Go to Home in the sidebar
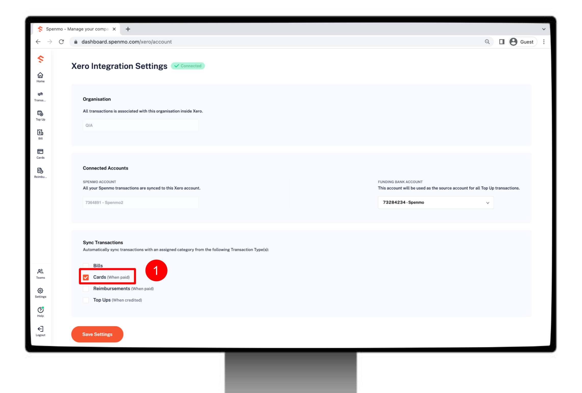582x393 pixels. tap(40, 77)
